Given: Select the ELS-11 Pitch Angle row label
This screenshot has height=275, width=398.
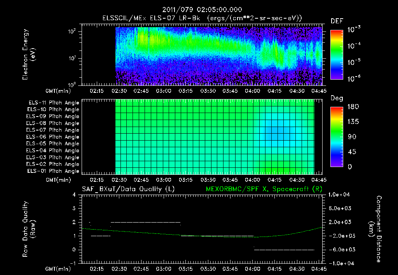Looking at the screenshot, I should 54,103.
